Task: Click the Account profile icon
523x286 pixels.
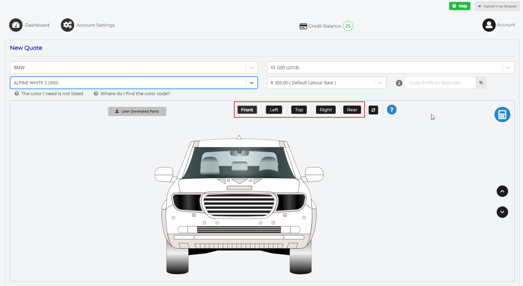Action: tap(489, 25)
